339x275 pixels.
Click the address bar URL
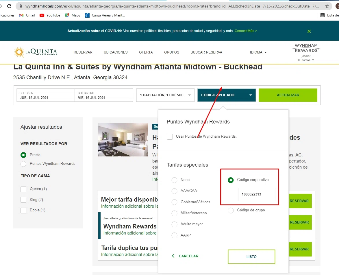172,6
